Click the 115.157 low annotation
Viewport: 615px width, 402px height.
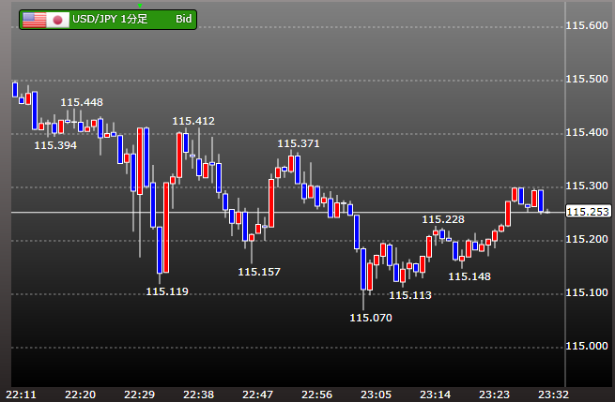pos(259,272)
